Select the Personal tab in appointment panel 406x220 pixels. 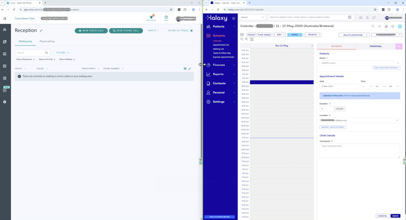pos(376,46)
